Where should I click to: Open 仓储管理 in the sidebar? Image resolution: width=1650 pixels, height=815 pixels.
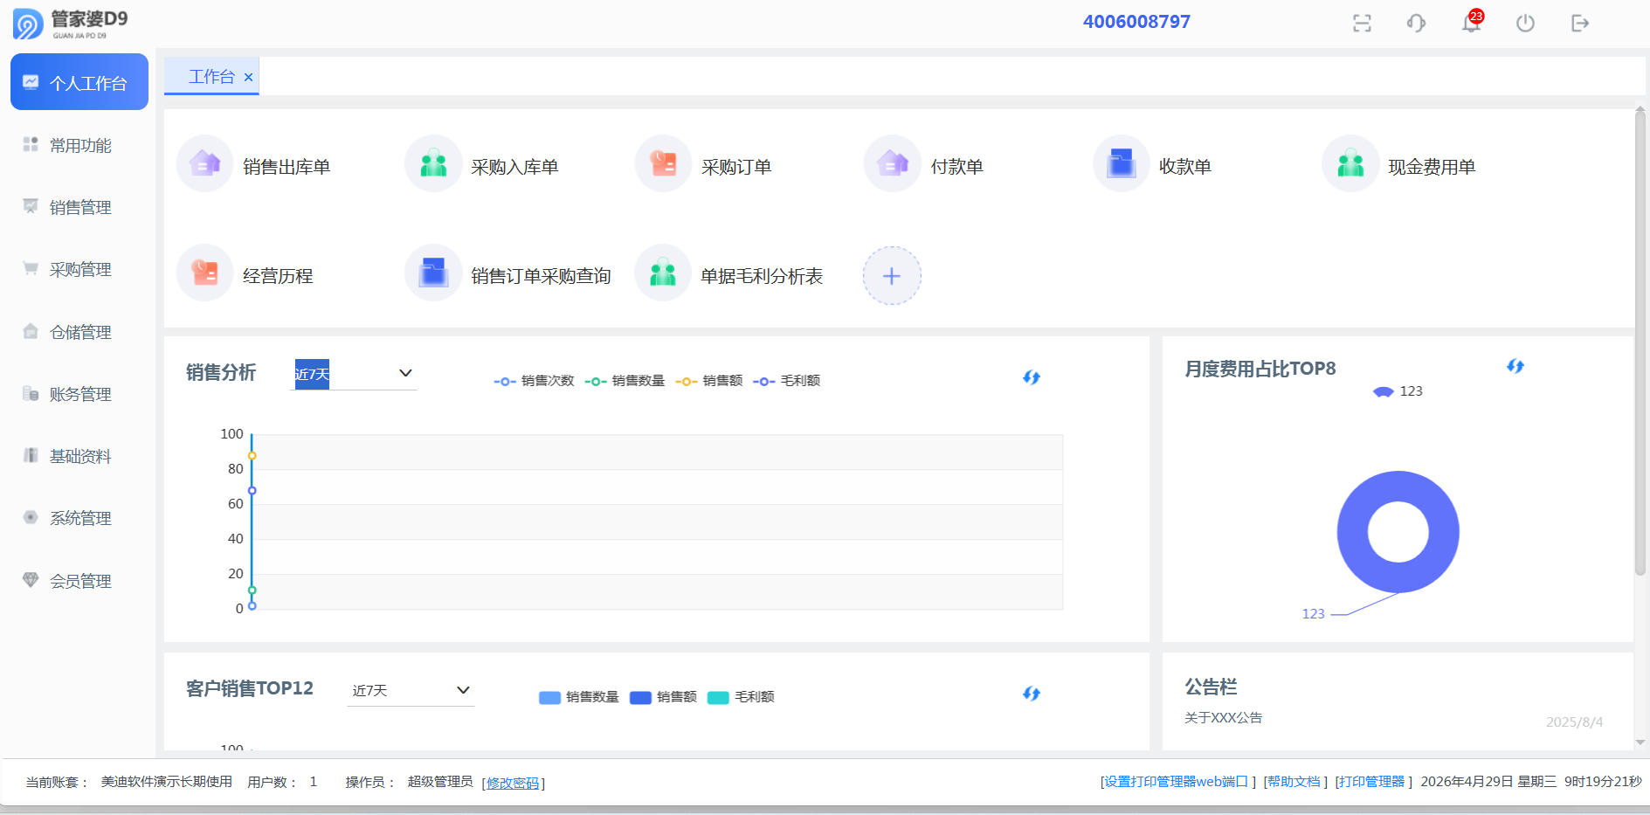tap(79, 332)
